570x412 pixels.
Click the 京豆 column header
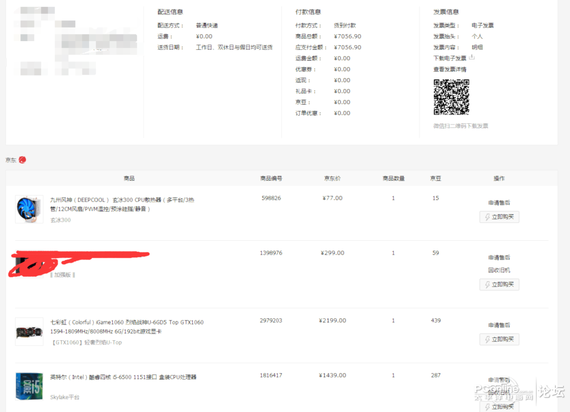436,178
